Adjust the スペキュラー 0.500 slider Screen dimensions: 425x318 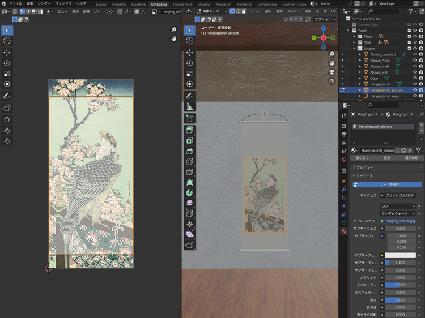tap(401, 285)
